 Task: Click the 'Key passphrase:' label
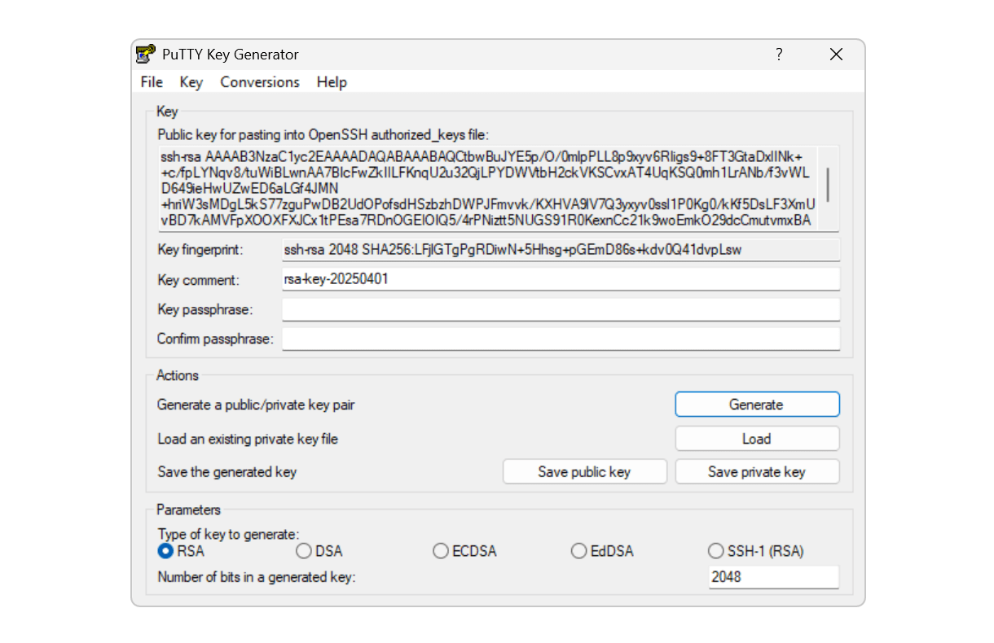[x=205, y=309]
